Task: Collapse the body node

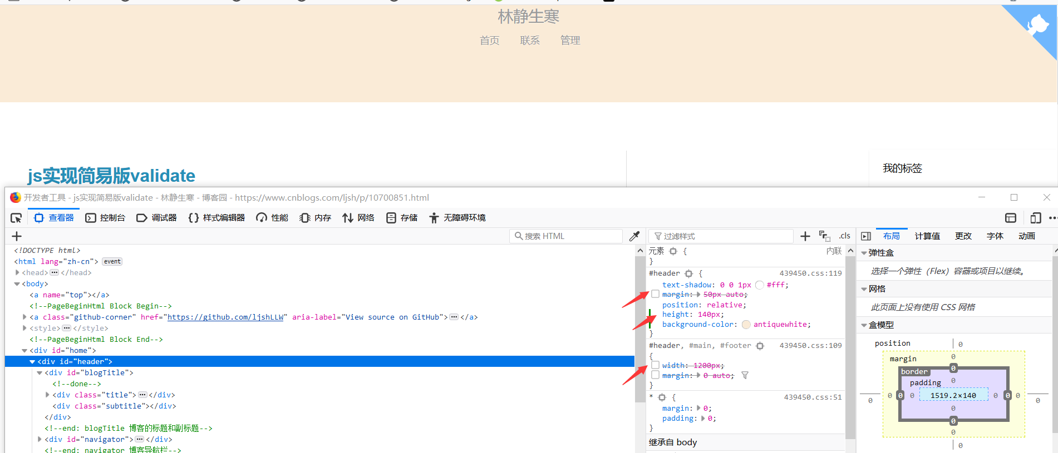Action: coord(17,284)
